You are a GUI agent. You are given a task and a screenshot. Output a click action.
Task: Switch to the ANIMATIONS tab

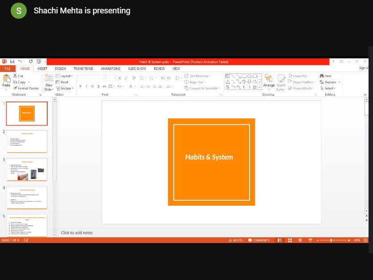click(x=111, y=69)
